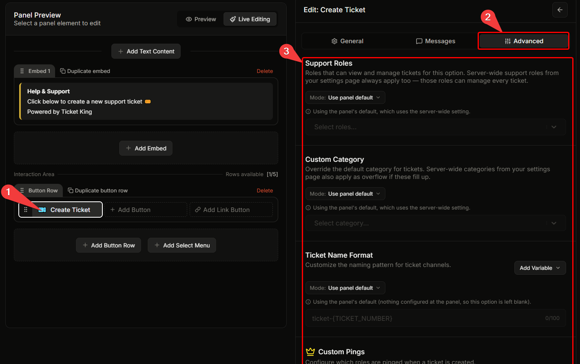The image size is (580, 364).
Task: Switch to Preview mode
Action: click(201, 19)
